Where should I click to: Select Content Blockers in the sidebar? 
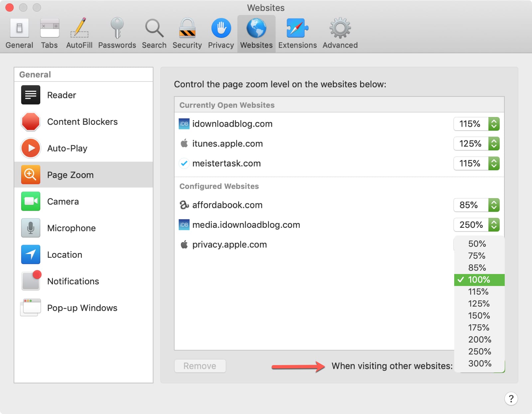click(83, 122)
